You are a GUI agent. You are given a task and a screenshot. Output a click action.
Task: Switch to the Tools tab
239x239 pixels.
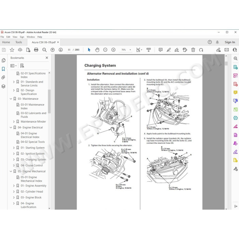point(18,42)
